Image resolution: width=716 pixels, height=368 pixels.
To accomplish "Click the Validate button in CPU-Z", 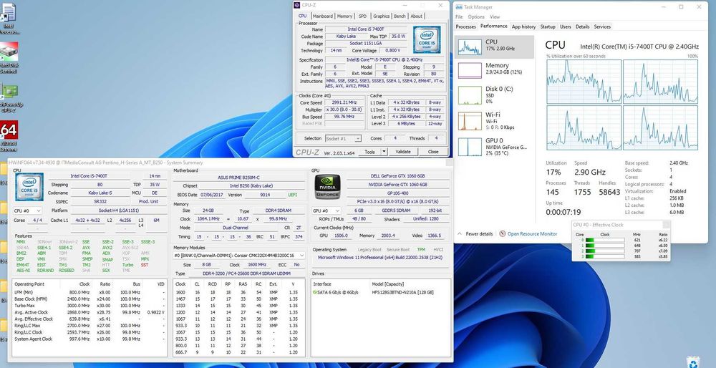I will [402, 152].
